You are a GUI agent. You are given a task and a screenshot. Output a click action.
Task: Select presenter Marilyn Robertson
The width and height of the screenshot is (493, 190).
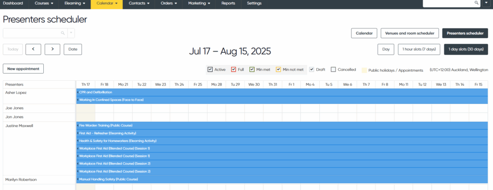[x=21, y=179]
